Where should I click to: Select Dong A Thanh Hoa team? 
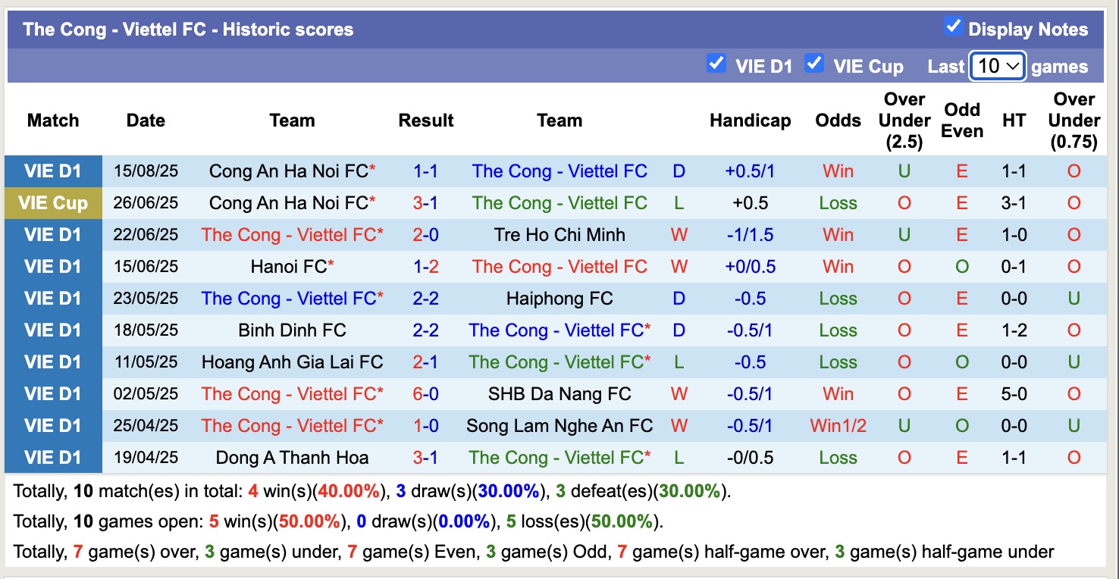pos(292,458)
